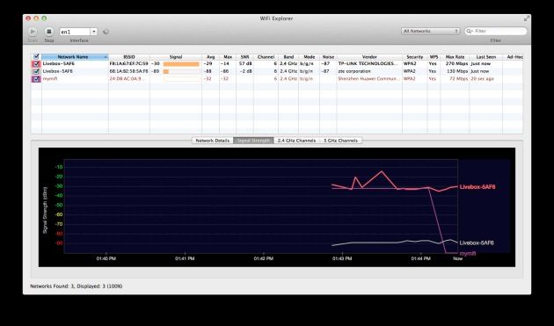The image size is (554, 326).
Task: Sort by the Channel column header
Action: [266, 57]
